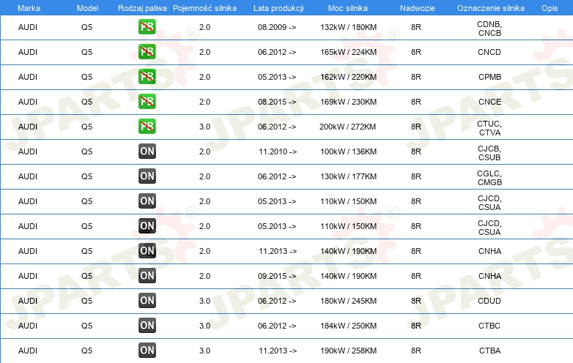Click the 8R body cell in the CNCE row

coord(416,102)
